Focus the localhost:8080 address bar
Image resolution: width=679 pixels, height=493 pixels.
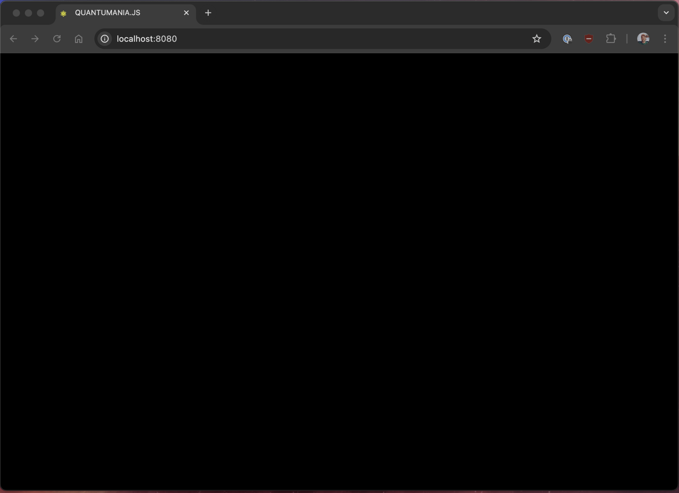coord(322,39)
